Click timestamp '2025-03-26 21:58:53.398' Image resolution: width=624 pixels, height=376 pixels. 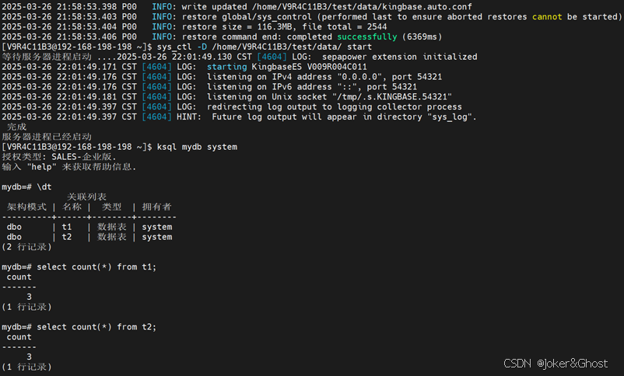point(59,7)
